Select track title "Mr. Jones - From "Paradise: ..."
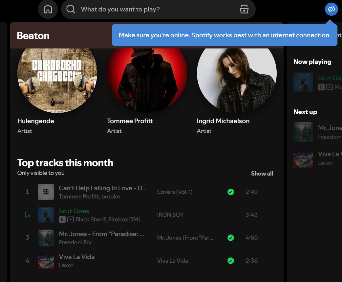Screen dimensions: 342x282 (x=101, y=234)
